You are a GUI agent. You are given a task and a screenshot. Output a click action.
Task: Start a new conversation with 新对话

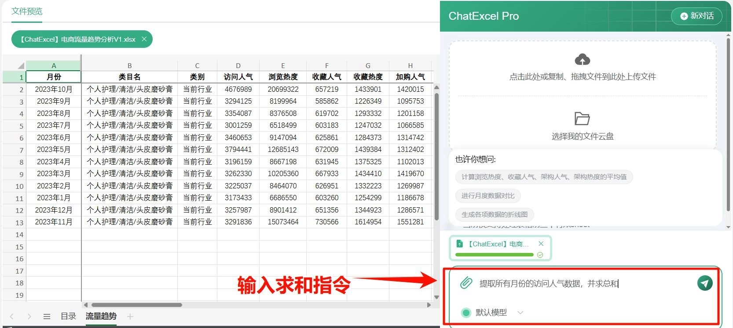tap(696, 16)
